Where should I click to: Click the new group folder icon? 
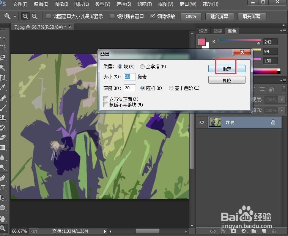tap(254, 231)
